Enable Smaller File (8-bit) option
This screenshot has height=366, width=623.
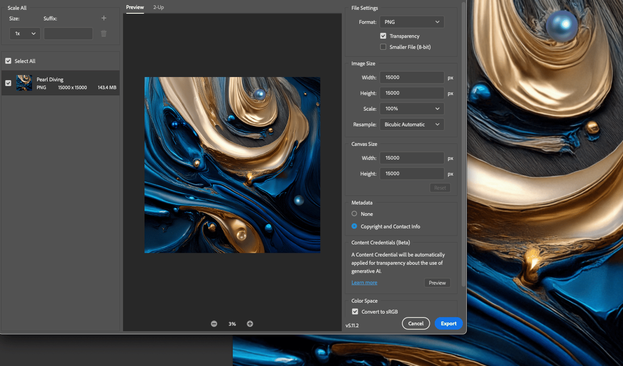pos(383,47)
